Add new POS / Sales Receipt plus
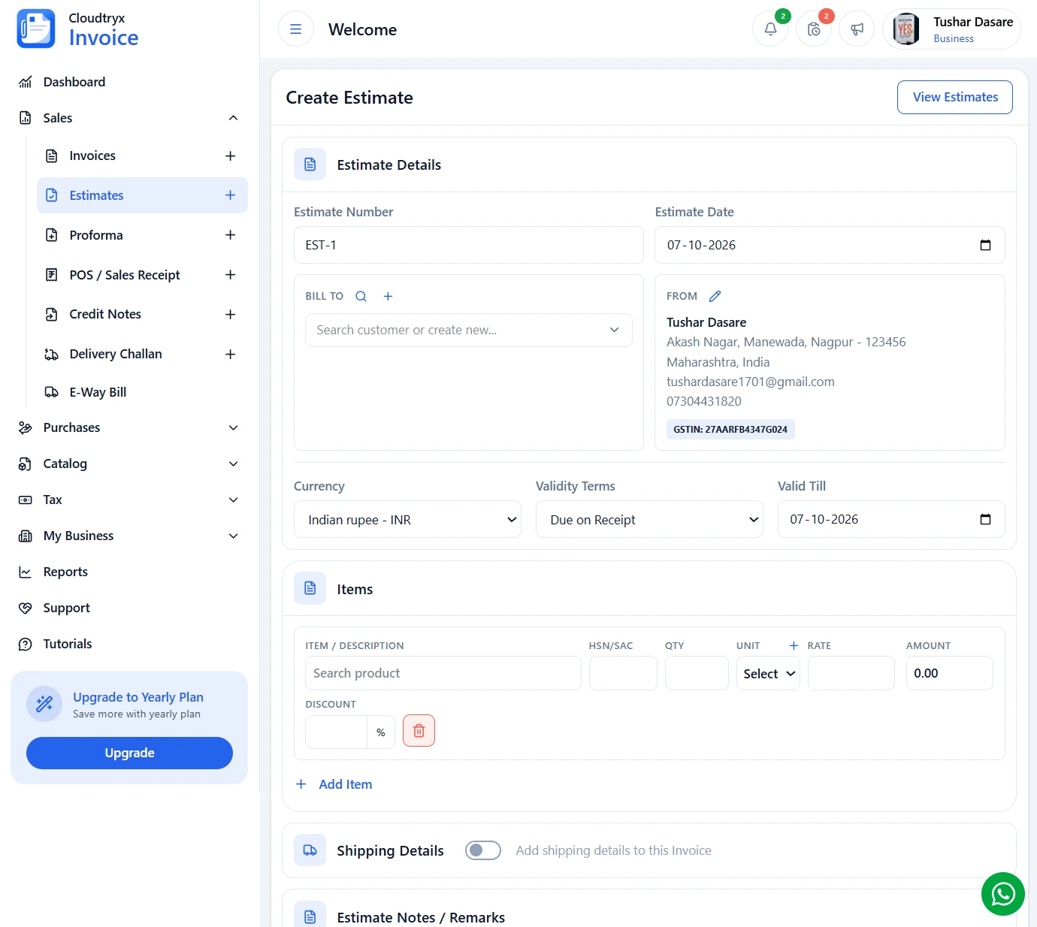Viewport: 1037px width, 927px height. [230, 275]
